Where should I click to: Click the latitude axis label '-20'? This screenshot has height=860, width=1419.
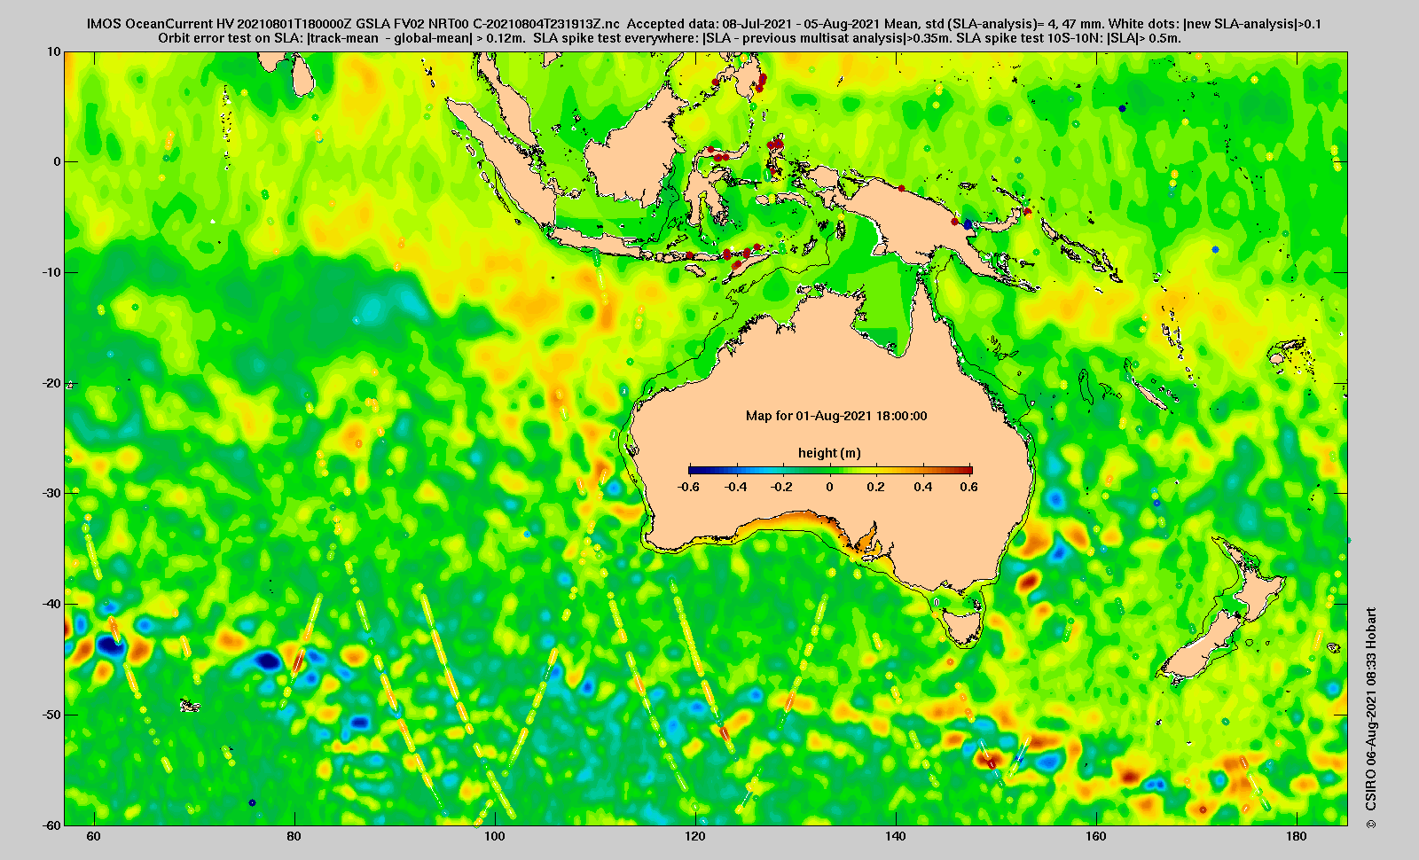tap(52, 383)
